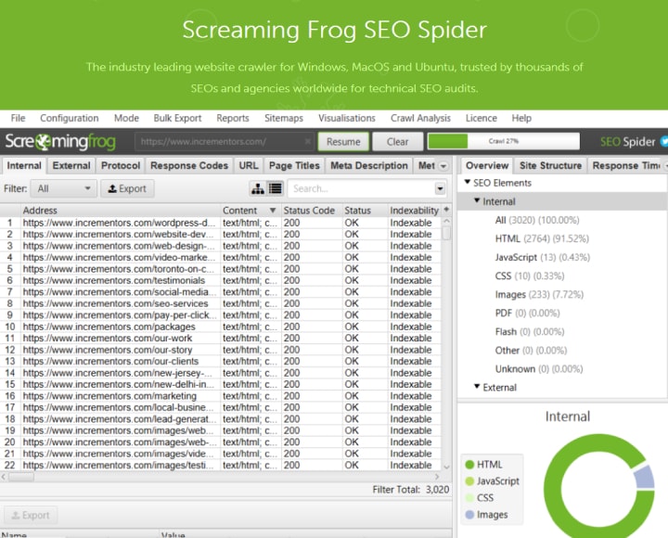Screen dimensions: 668x538
Task: Open the search options dropdown arrow
Action: coord(440,188)
